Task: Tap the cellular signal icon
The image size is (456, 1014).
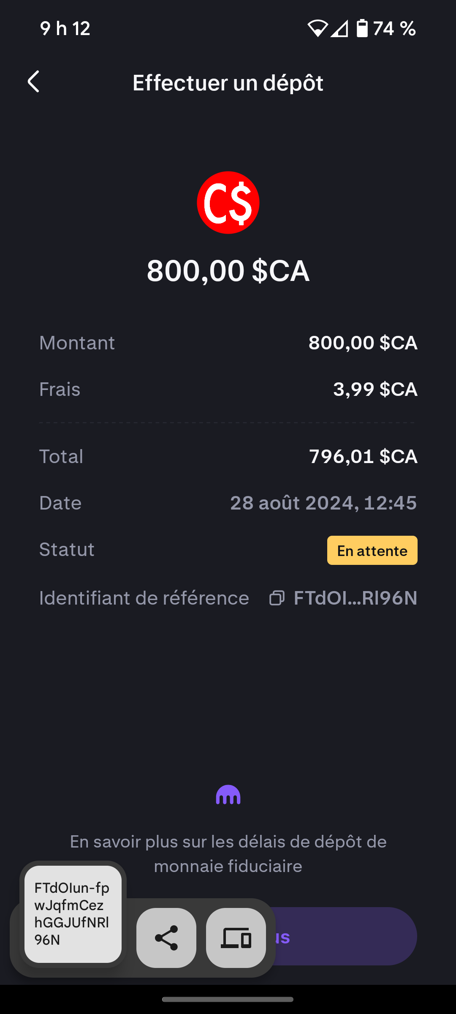Action: [339, 29]
